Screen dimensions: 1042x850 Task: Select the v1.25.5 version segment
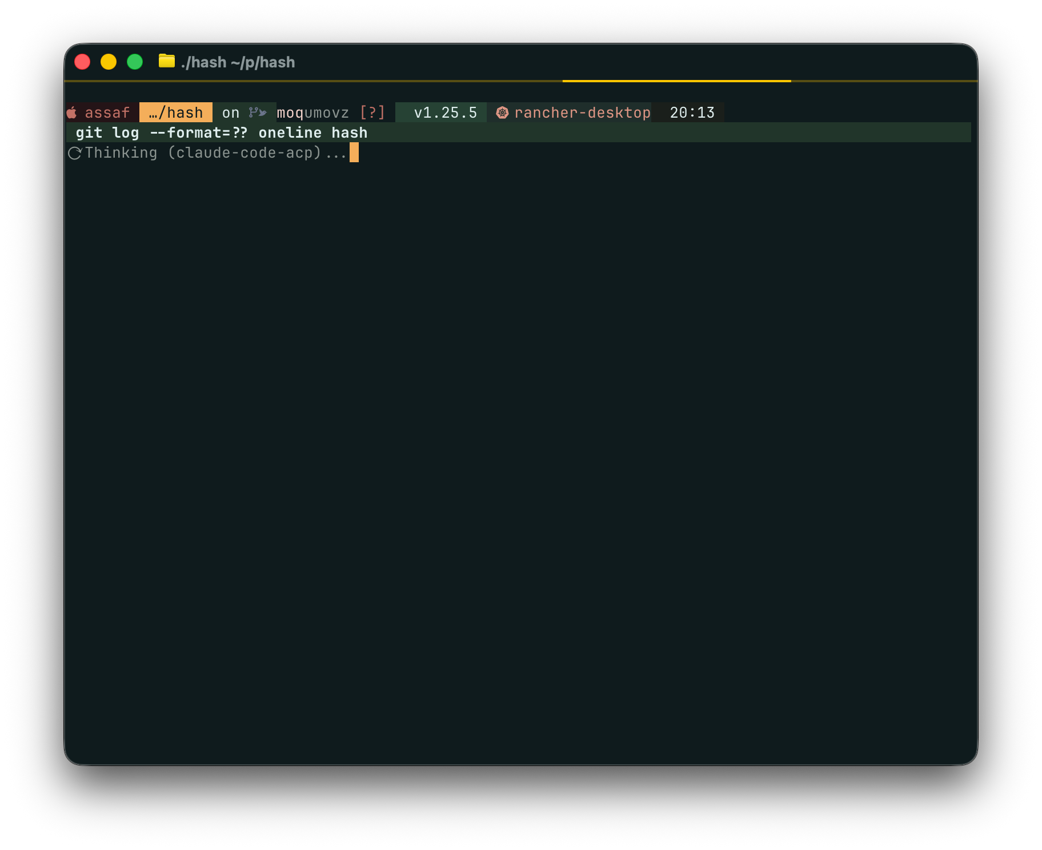click(x=445, y=113)
